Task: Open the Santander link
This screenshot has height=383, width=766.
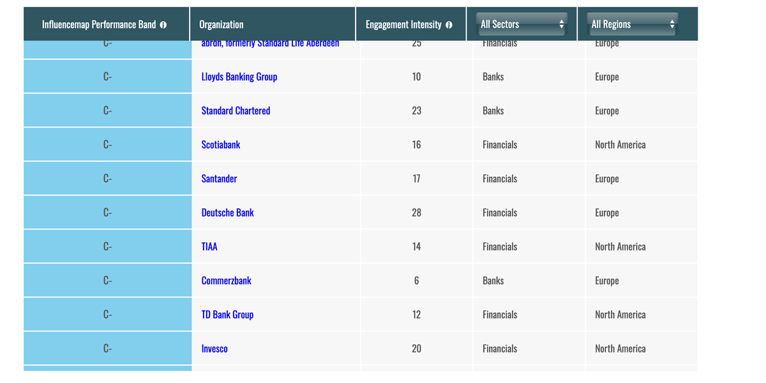Action: pos(219,178)
